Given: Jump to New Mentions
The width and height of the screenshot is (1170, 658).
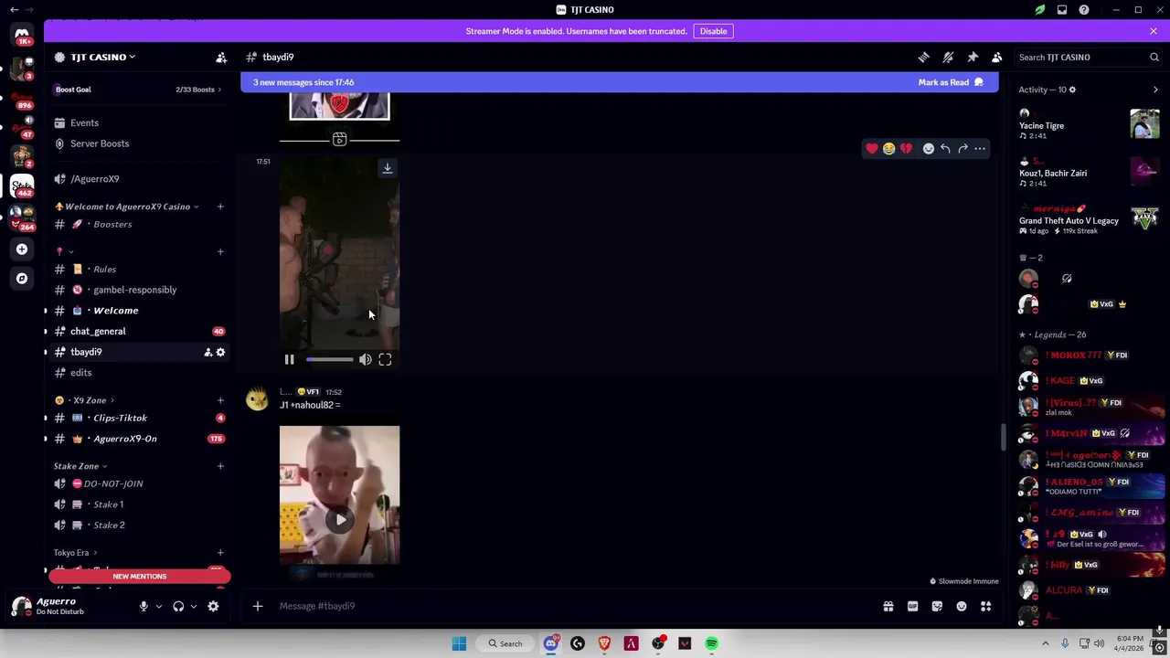Looking at the screenshot, I should [x=139, y=577].
